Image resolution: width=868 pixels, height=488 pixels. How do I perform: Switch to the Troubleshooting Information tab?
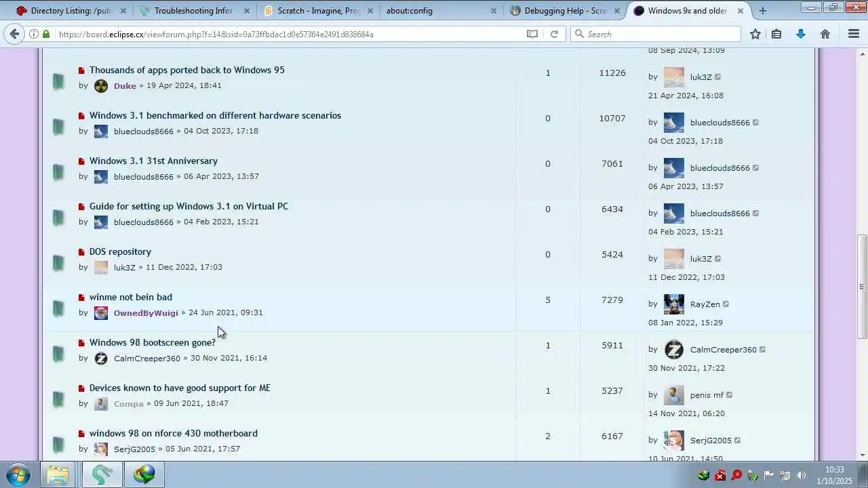point(193,11)
